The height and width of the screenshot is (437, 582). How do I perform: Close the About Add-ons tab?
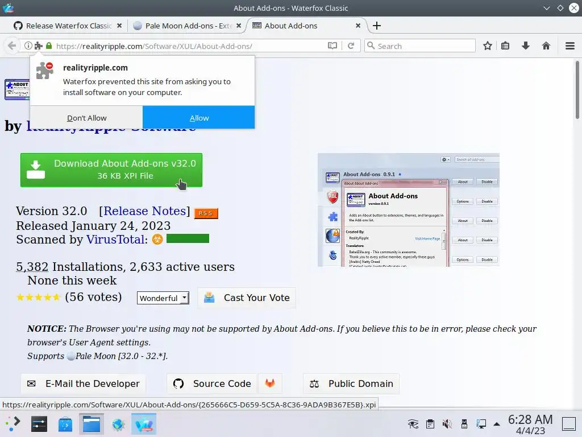tap(358, 26)
